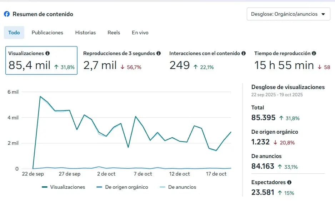Click the chart peak near 22 de sep
Viewport: 335px width, 202px height.
(40, 97)
